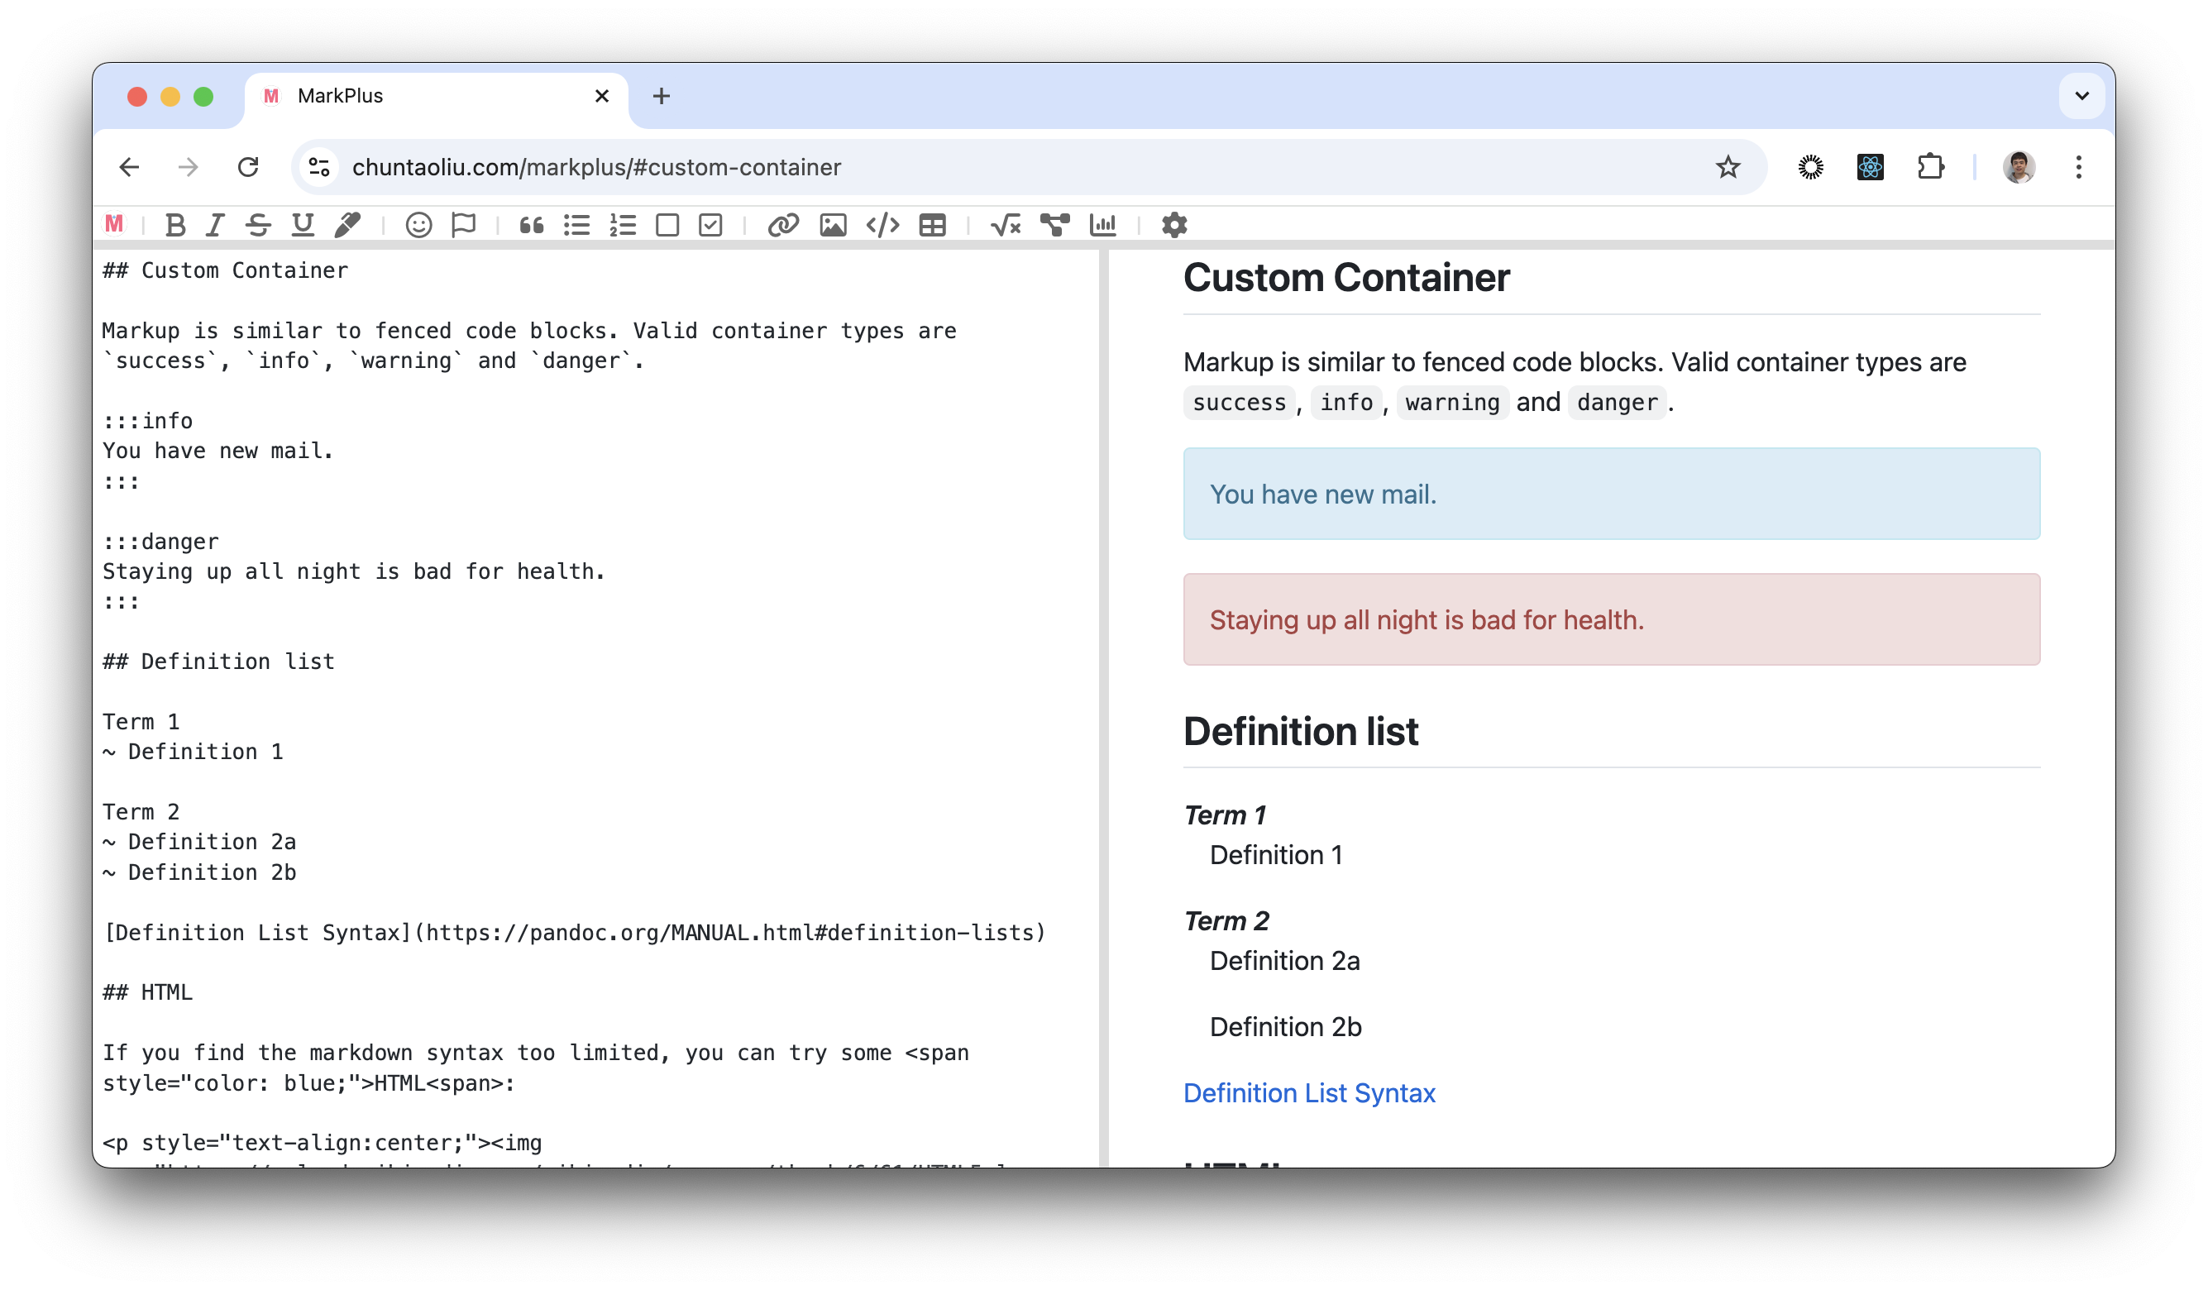Insert a blockquote
The width and height of the screenshot is (2208, 1290).
(x=531, y=225)
